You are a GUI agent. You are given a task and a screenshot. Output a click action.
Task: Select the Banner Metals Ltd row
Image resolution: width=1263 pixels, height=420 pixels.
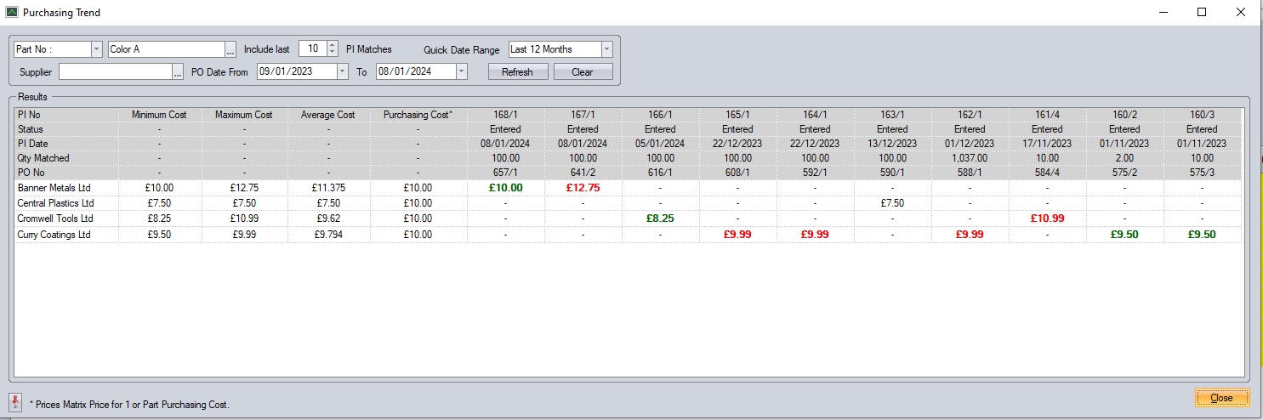tap(54, 188)
